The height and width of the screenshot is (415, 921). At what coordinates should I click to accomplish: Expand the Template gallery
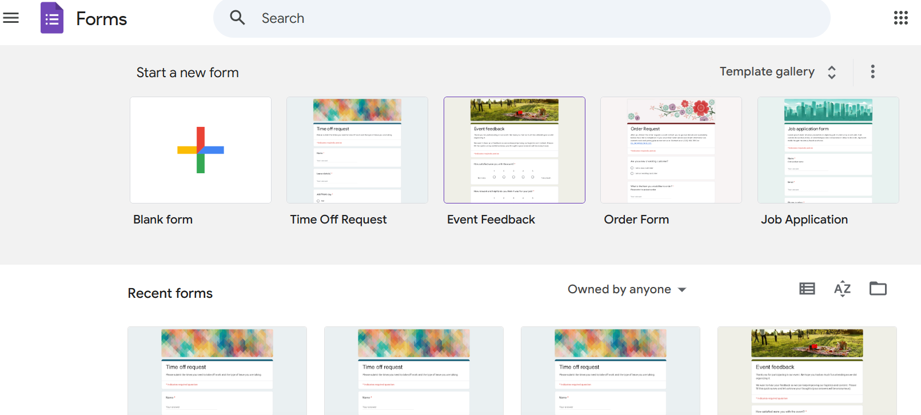tap(778, 71)
